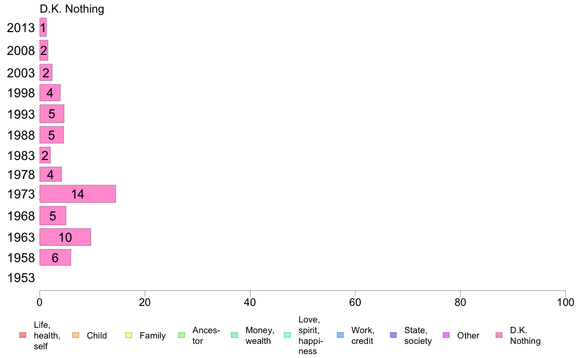Click the 2013 bar labeled 1
Viewport: 579px width, 358px height.
(43, 27)
